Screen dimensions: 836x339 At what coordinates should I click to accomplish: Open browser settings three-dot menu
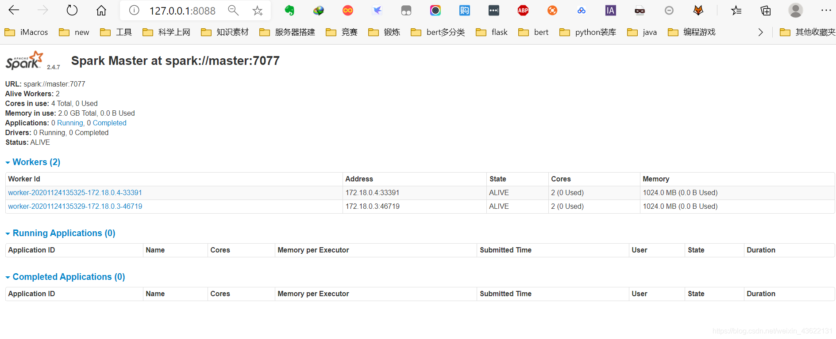pos(826,10)
